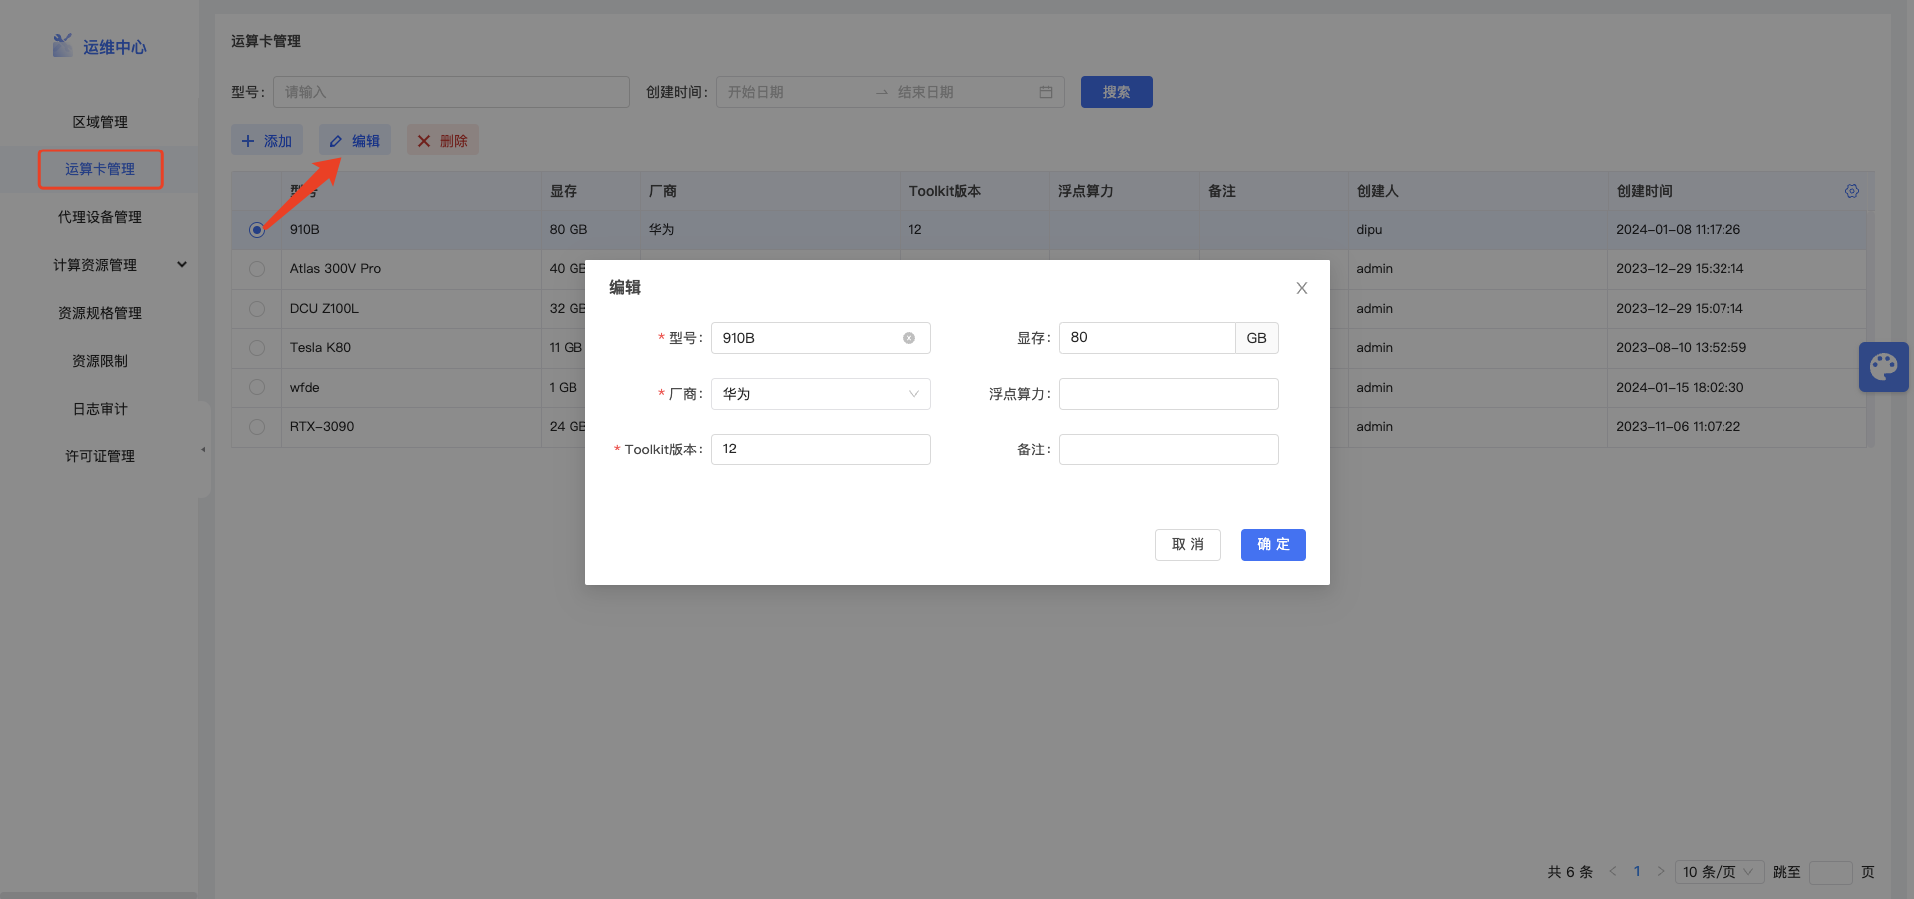Click the 跳至 page number input

click(1830, 872)
